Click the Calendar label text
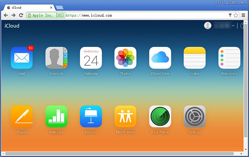 click(91, 74)
